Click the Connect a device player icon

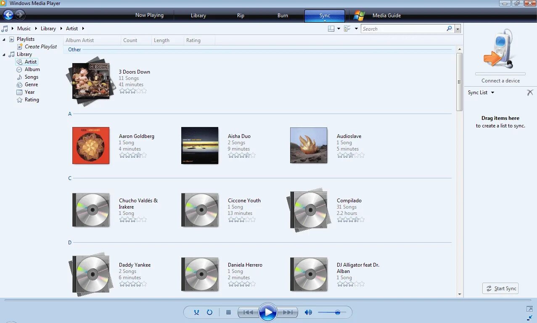click(x=500, y=49)
